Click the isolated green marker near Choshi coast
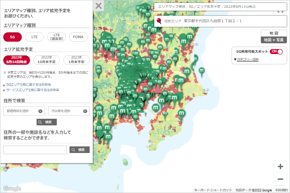Viewport: 290px width, 193px height. tap(202, 71)
